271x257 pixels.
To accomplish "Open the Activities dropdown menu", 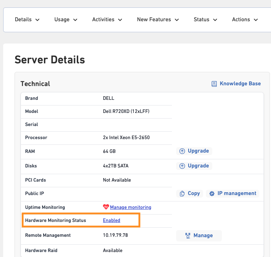I will (107, 19).
